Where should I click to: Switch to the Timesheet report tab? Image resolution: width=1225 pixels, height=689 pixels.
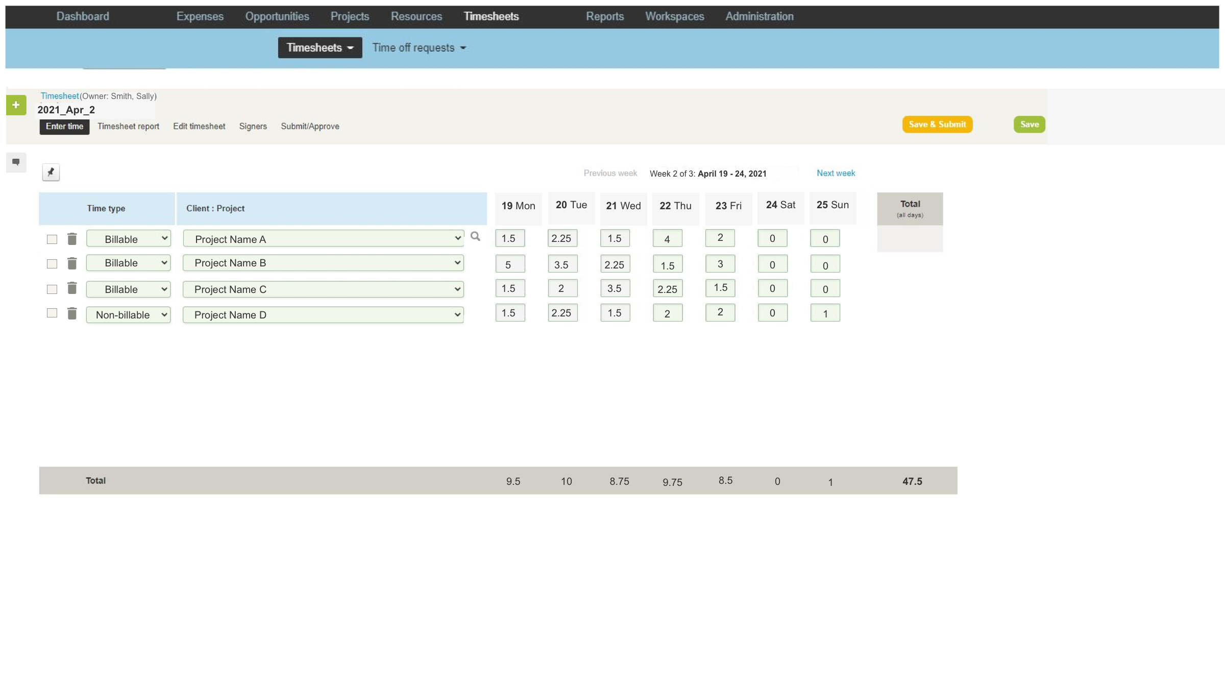pos(128,127)
